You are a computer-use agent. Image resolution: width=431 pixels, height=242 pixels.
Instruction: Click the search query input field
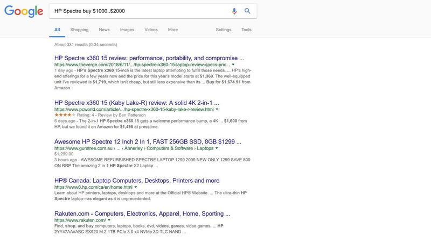140,11
